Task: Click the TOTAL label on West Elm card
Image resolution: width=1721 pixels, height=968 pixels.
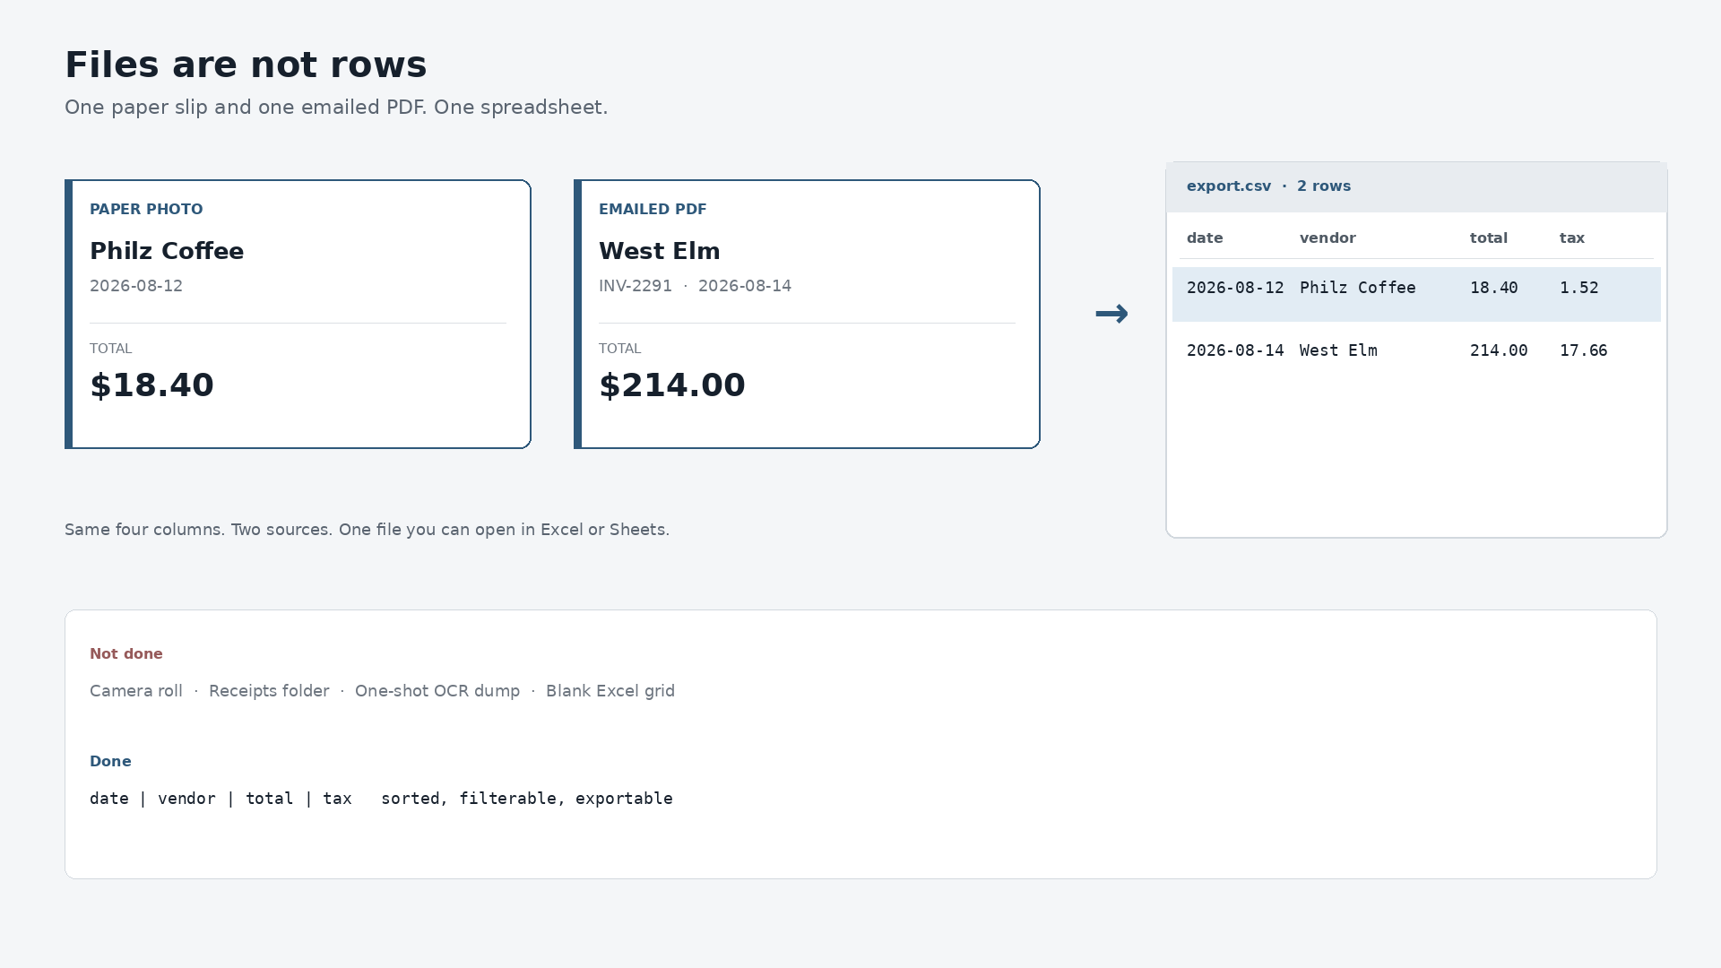Action: [x=619, y=349]
